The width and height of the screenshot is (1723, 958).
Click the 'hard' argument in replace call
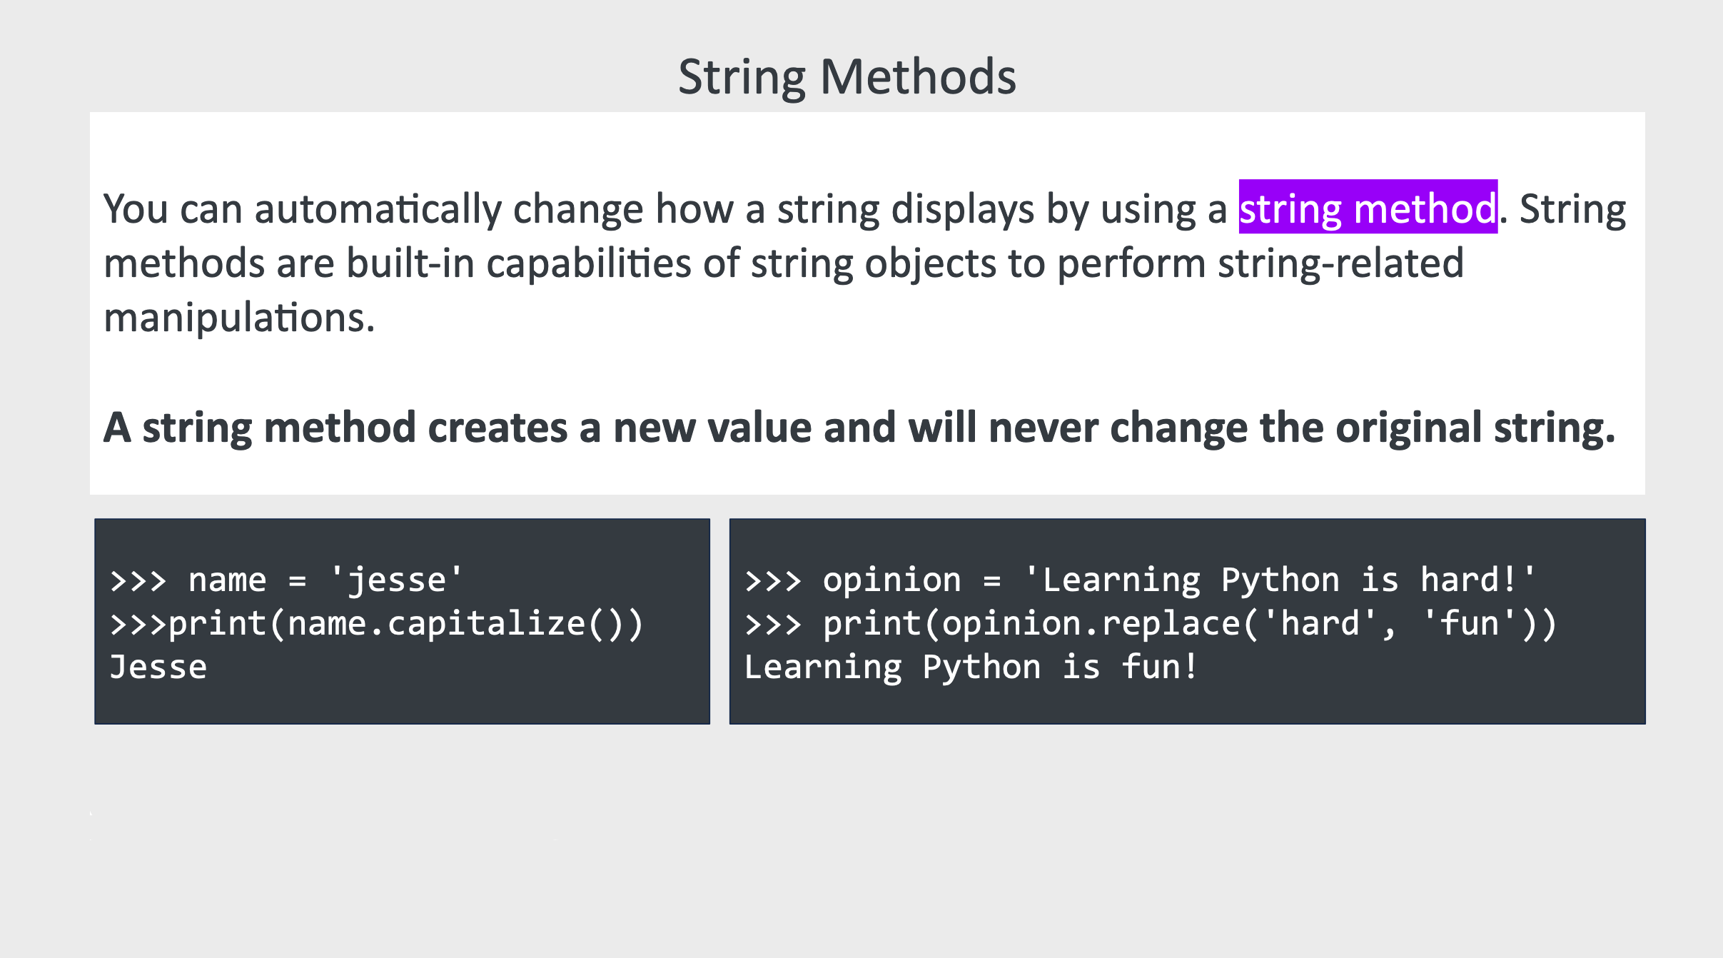tap(1320, 622)
